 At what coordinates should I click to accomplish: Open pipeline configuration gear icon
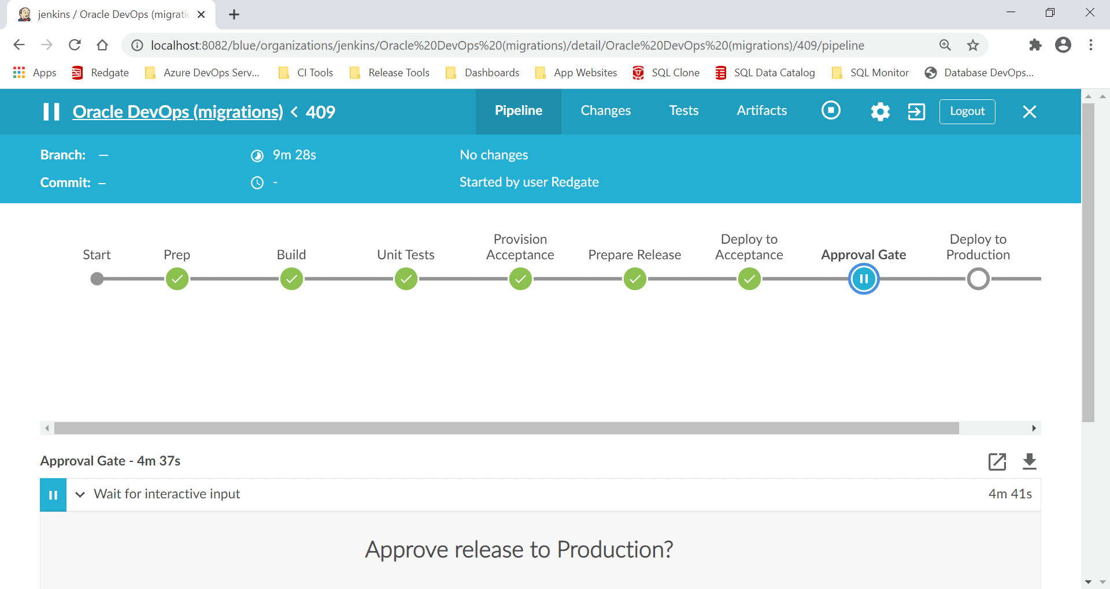pos(880,111)
